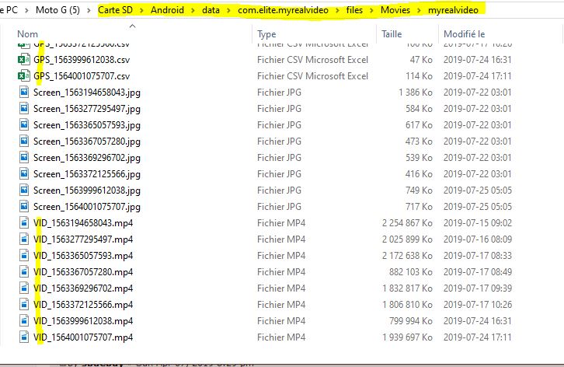
Task: Click the Excel icon of GPS_1563999612038.csv
Action: click(x=26, y=60)
